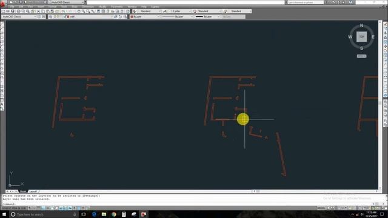Open the lineweight ByLayer dropdown

point(207,16)
